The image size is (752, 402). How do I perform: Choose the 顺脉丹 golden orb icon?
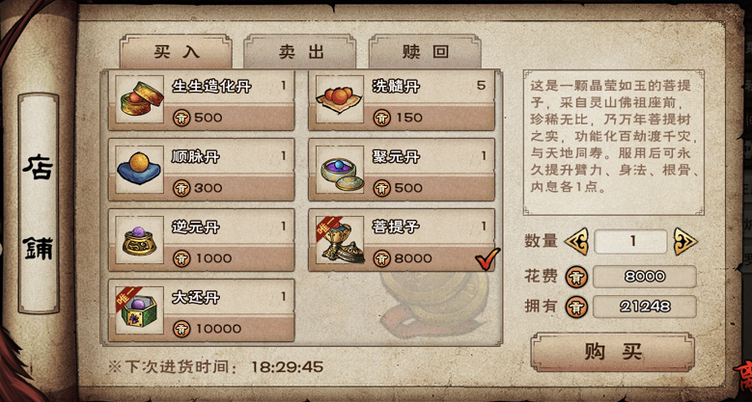[x=140, y=170]
